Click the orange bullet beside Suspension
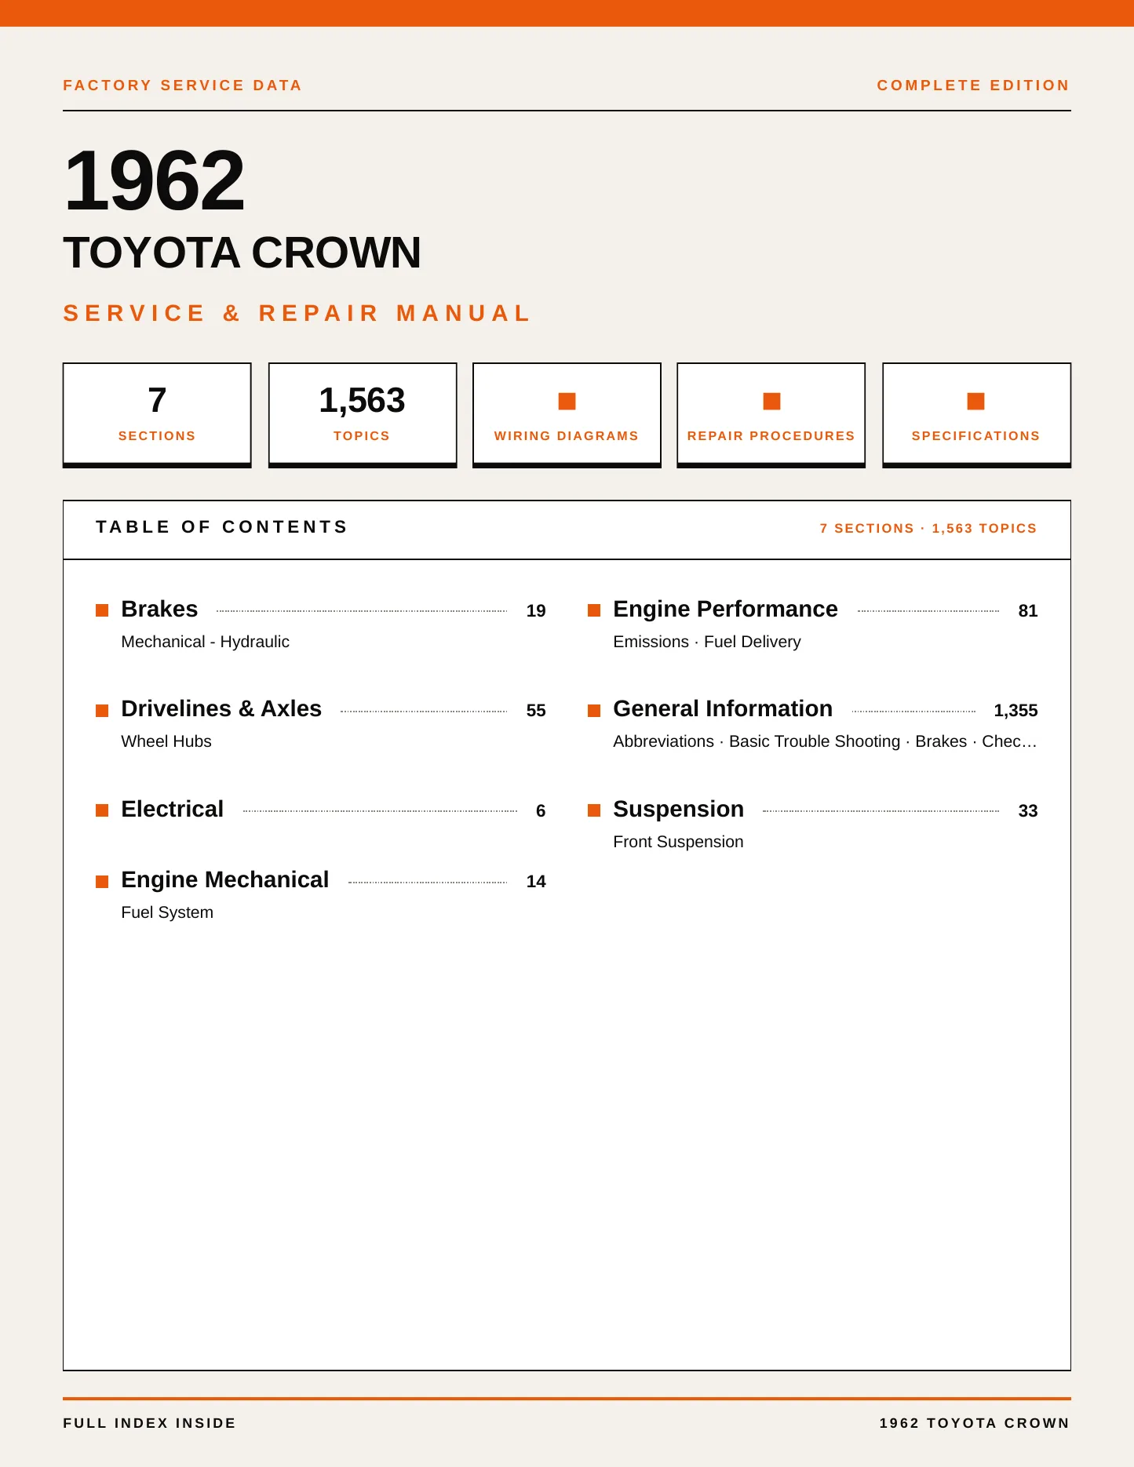Screen dimensions: 1134x1467 tap(594, 810)
